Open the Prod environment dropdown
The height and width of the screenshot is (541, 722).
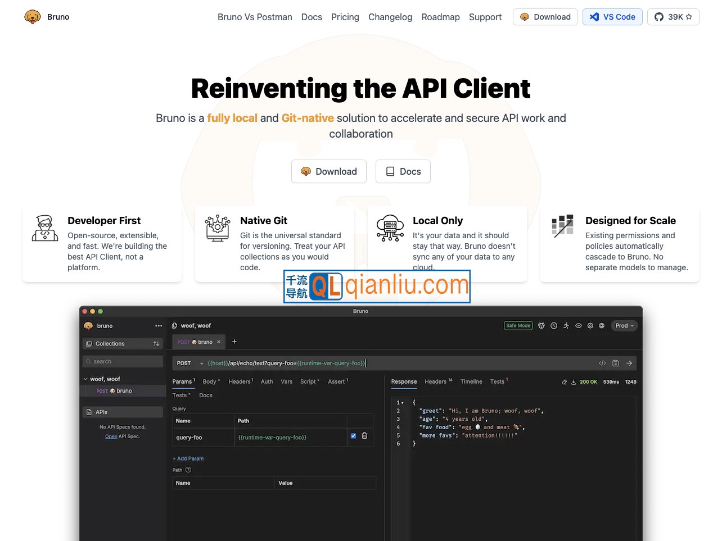[x=624, y=326]
